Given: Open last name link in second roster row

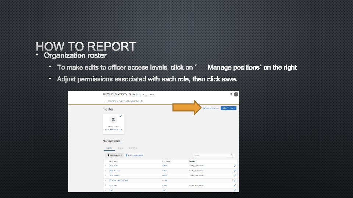Looking at the screenshot, I should click(x=165, y=170).
